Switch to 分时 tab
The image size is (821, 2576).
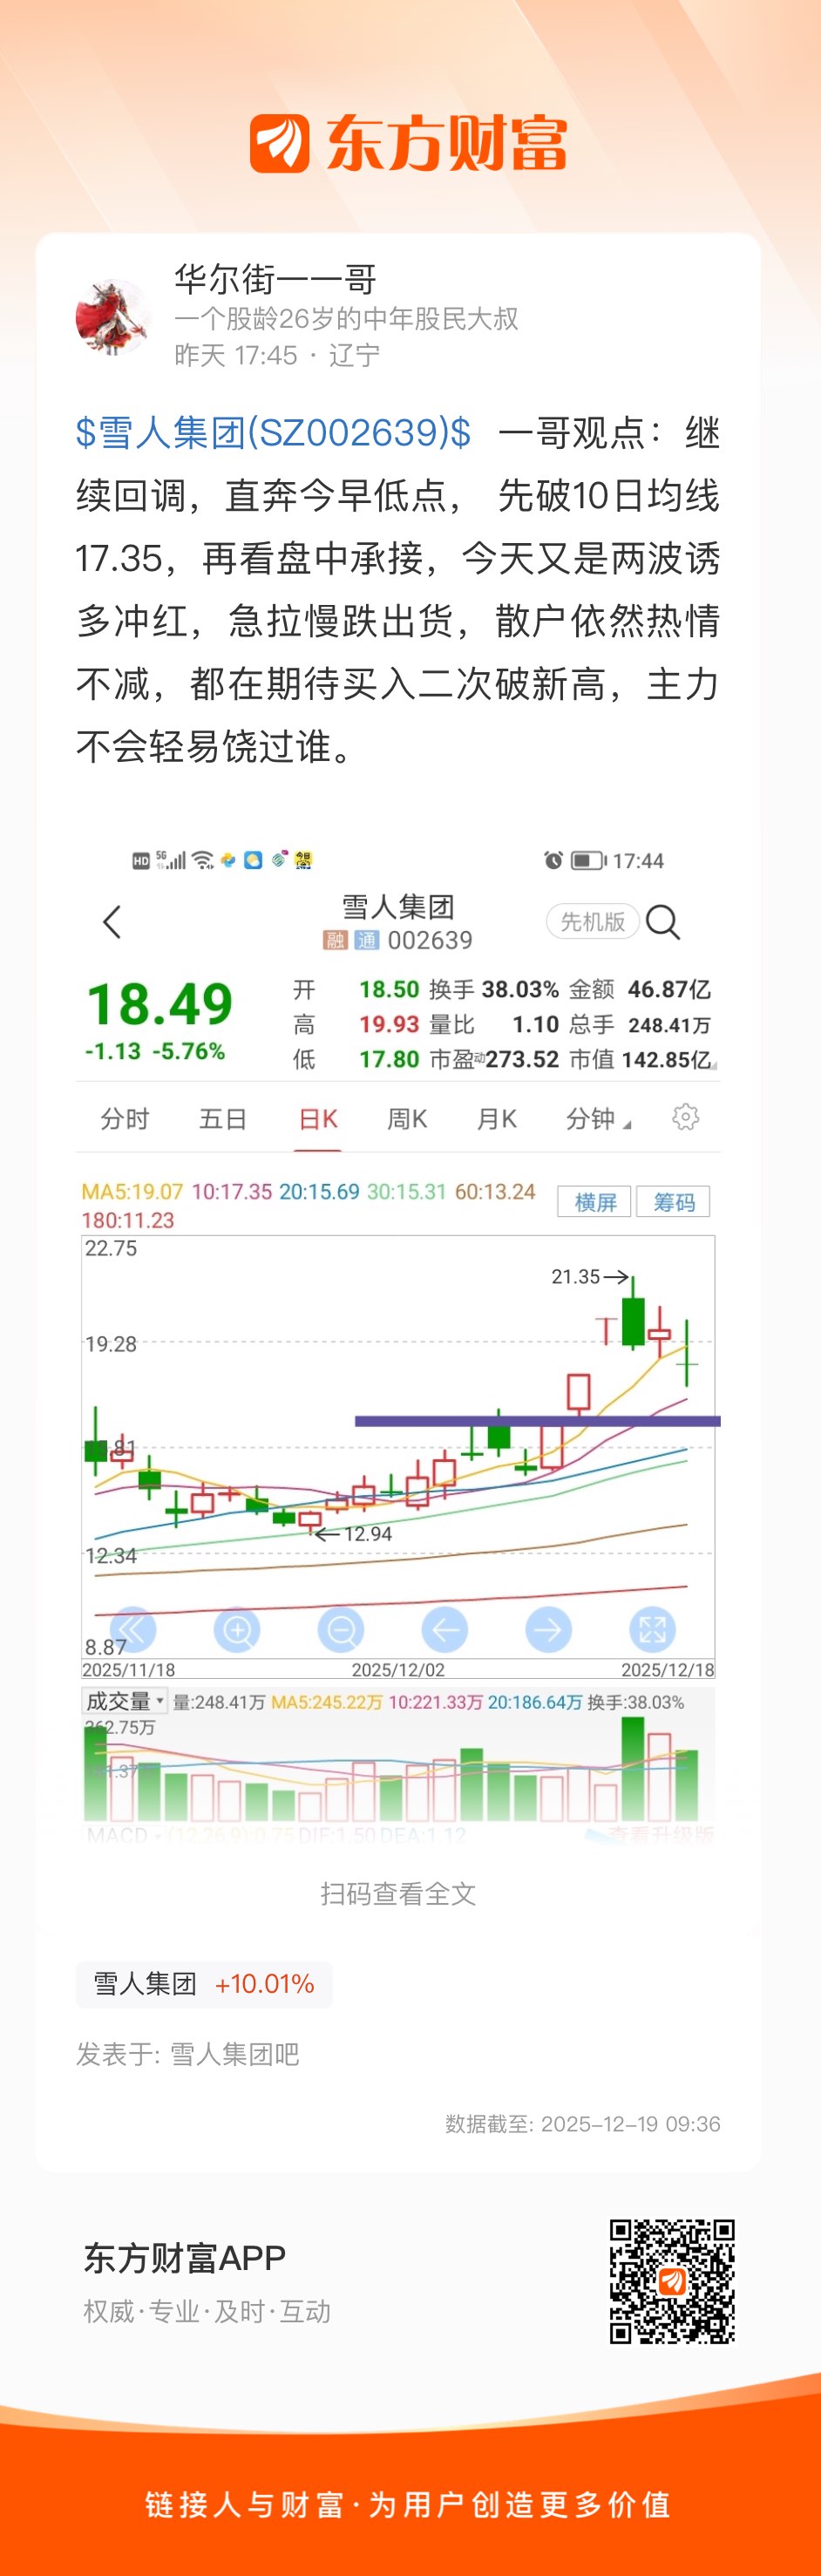125,1118
